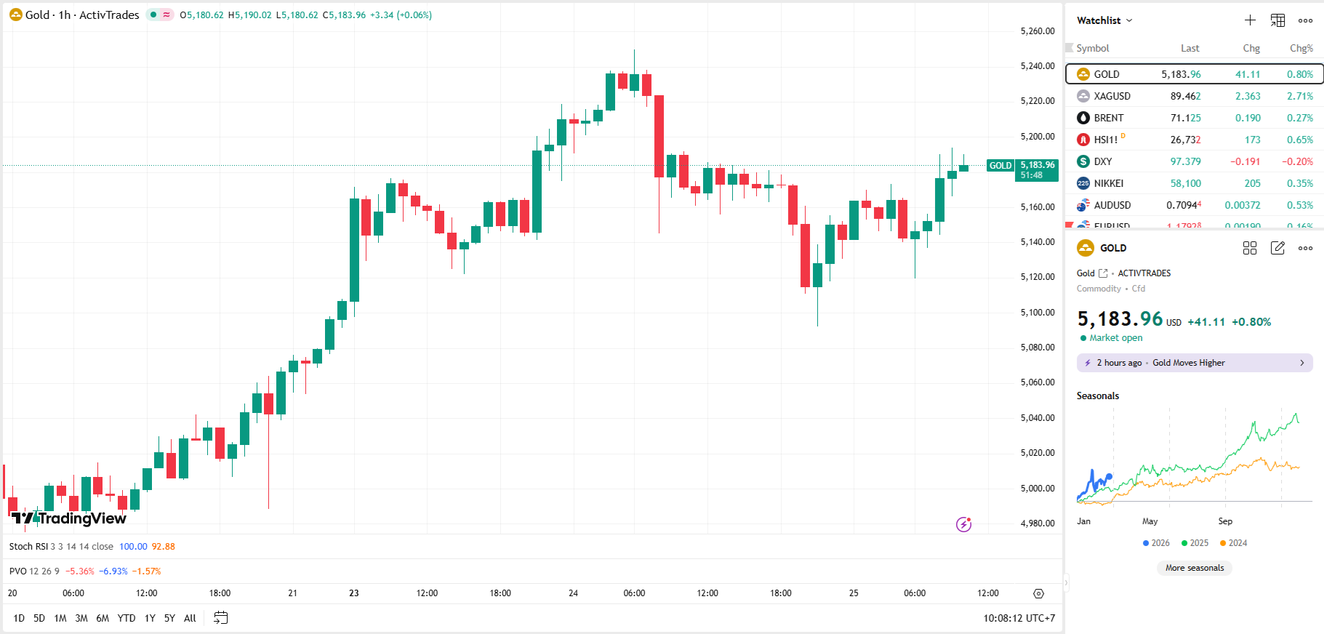Click the four-squares grid icon beside GOLD

pyautogui.click(x=1250, y=248)
